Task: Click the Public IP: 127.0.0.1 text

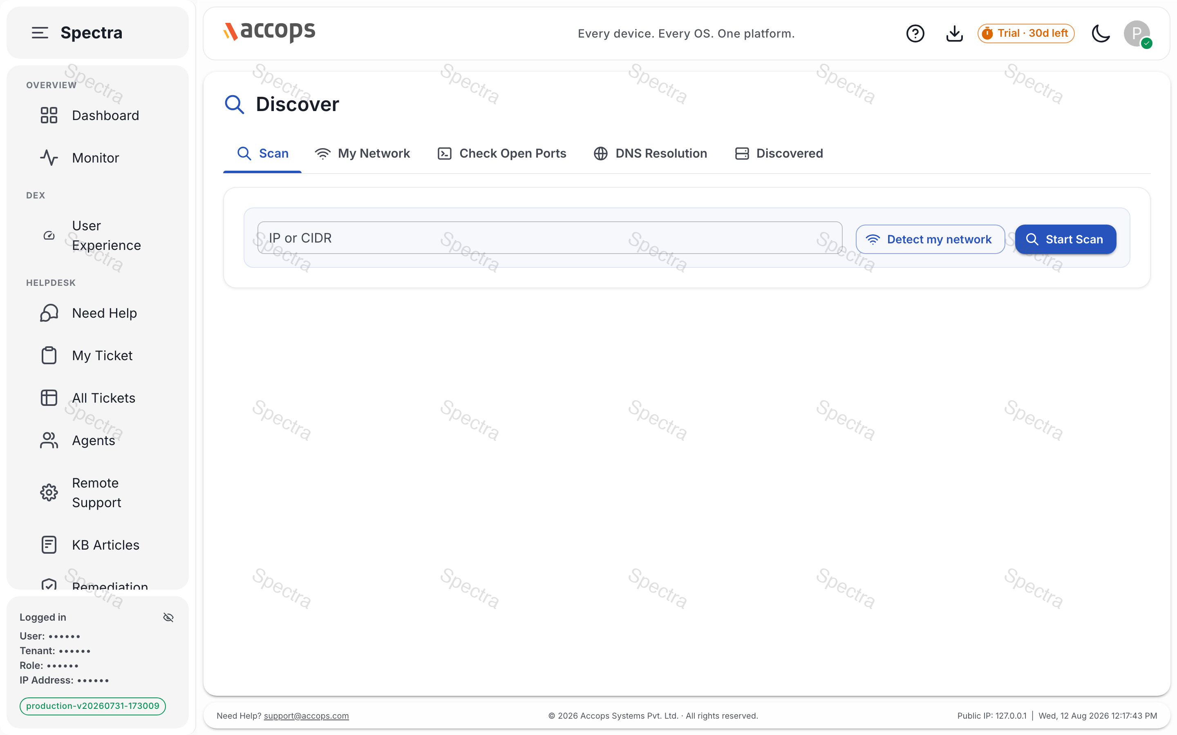Action: [992, 716]
